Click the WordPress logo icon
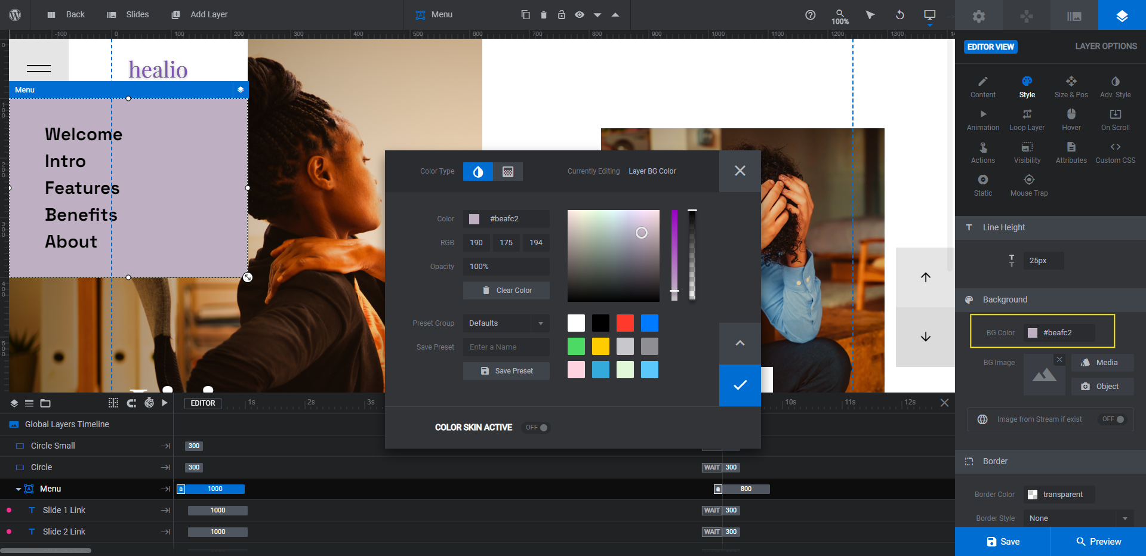The height and width of the screenshot is (556, 1146). (15, 14)
